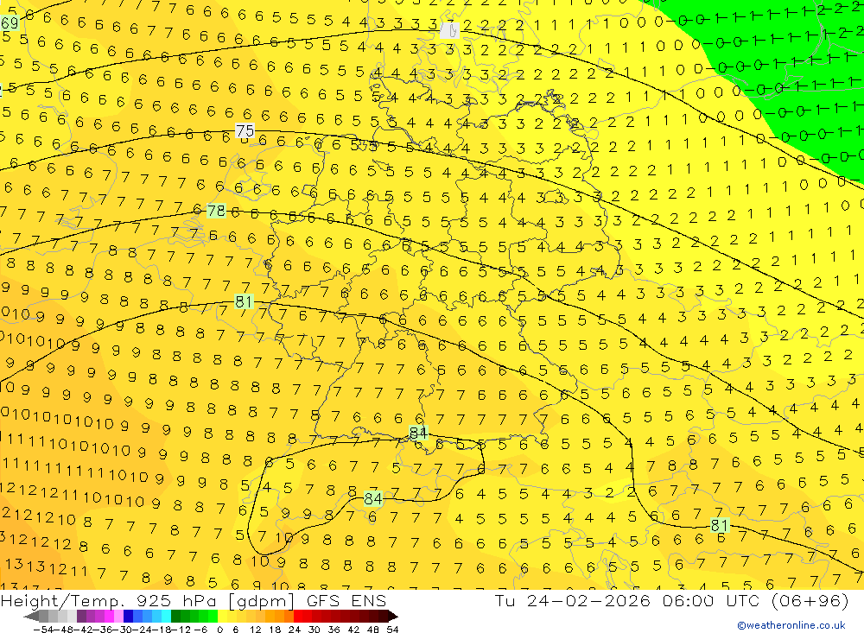Image resolution: width=864 pixels, height=633 pixels.
Task: Click the dark right arrow of color scale
Action: coord(393,617)
